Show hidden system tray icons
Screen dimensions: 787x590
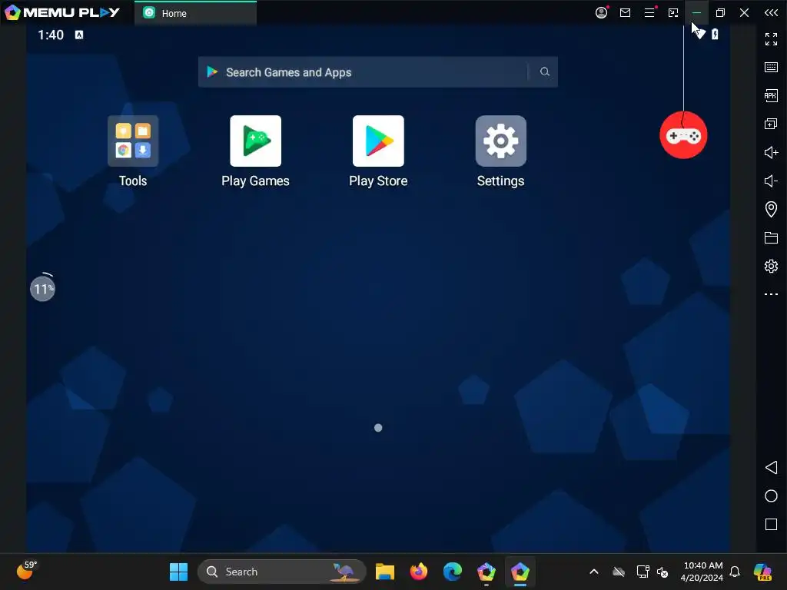(x=594, y=572)
